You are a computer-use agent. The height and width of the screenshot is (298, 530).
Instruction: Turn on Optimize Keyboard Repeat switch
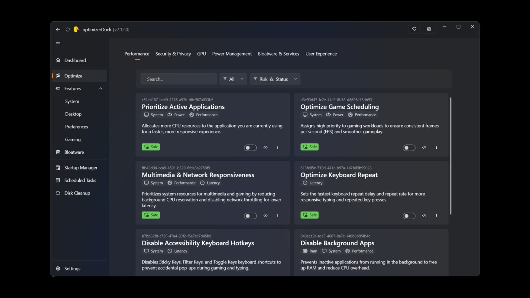(409, 216)
